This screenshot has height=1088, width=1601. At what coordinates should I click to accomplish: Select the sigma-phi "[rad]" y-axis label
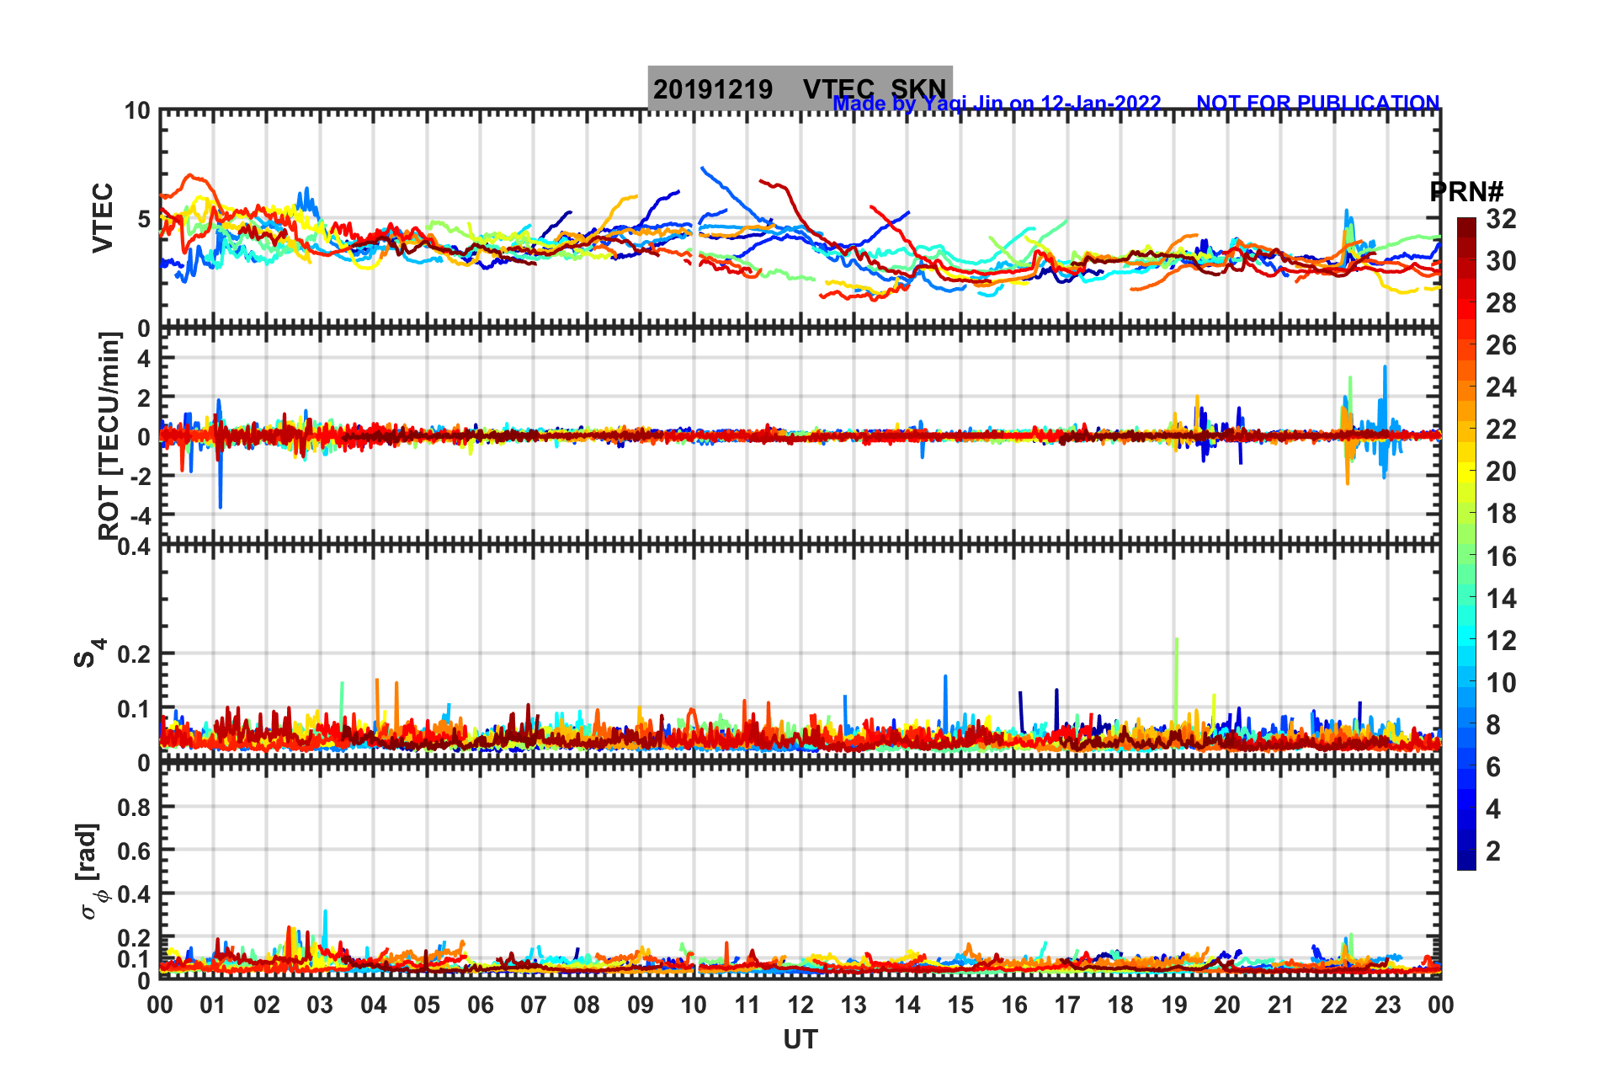coord(89,871)
